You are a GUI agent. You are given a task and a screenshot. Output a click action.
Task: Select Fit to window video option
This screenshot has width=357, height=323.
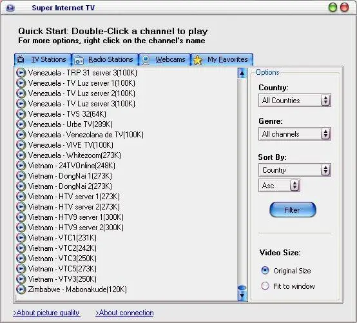click(265, 286)
